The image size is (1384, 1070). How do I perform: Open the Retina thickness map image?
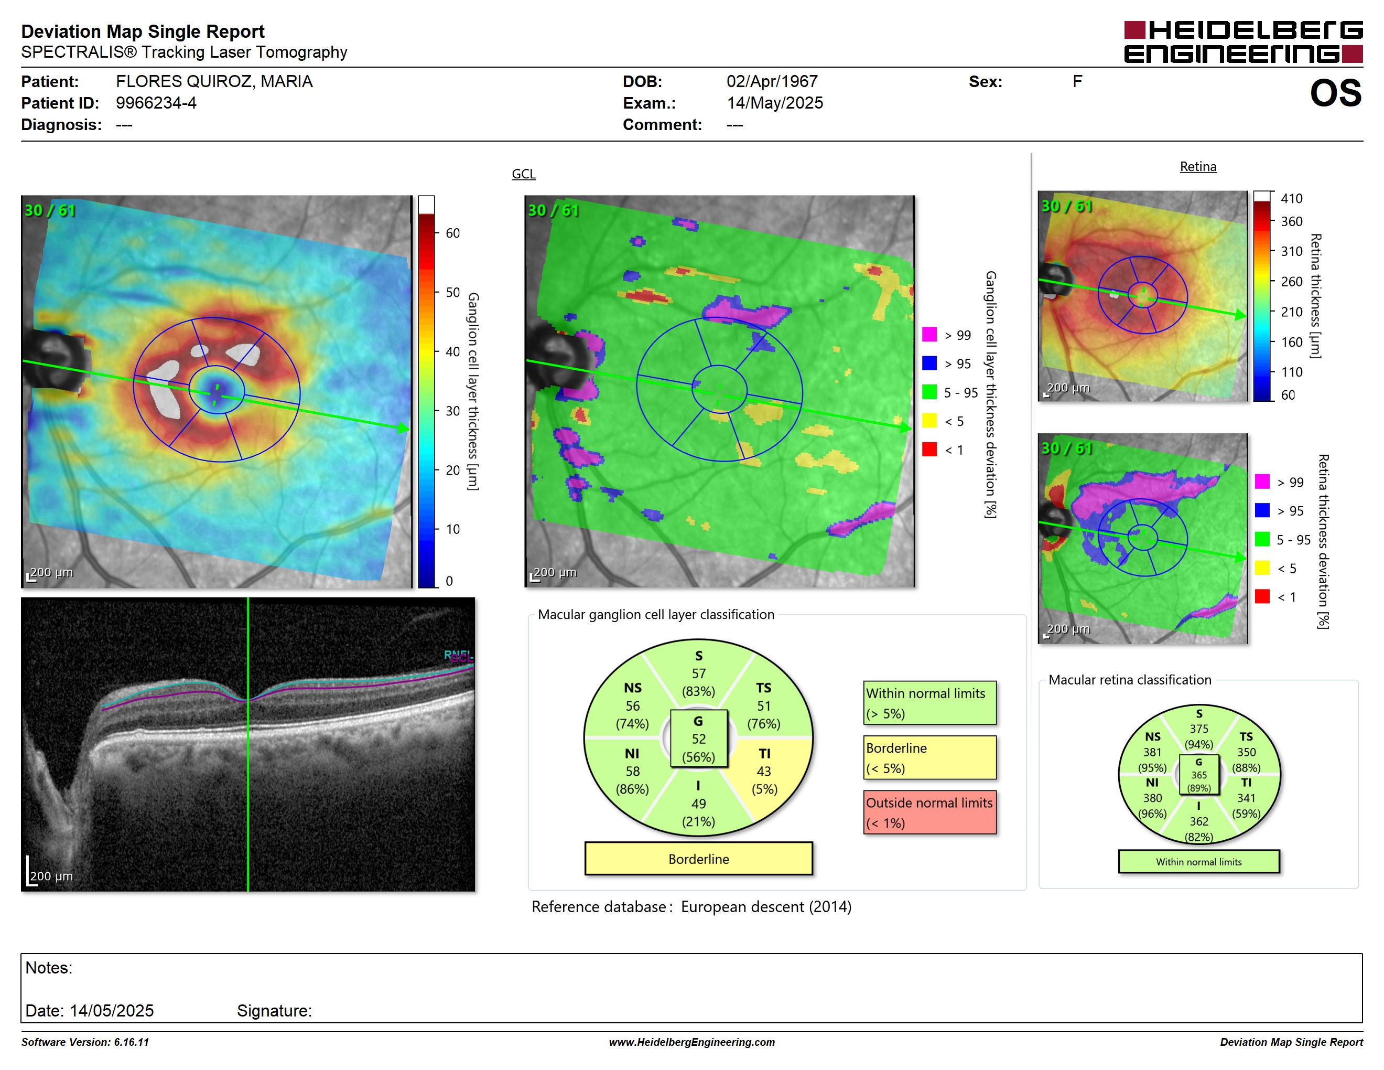(x=1142, y=296)
